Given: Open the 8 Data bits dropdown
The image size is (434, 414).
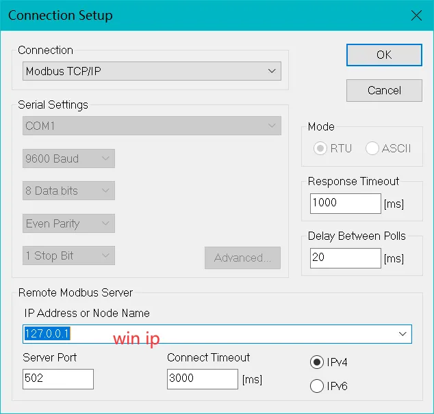Looking at the screenshot, I should click(68, 191).
